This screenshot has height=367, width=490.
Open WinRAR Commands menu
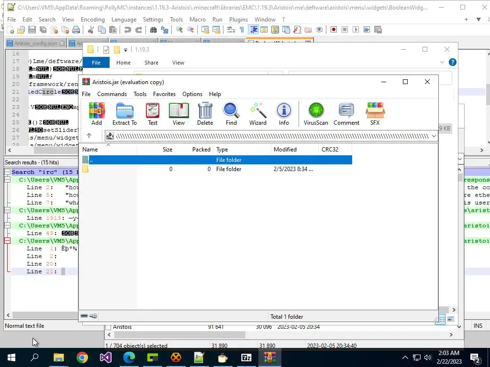pyautogui.click(x=112, y=94)
